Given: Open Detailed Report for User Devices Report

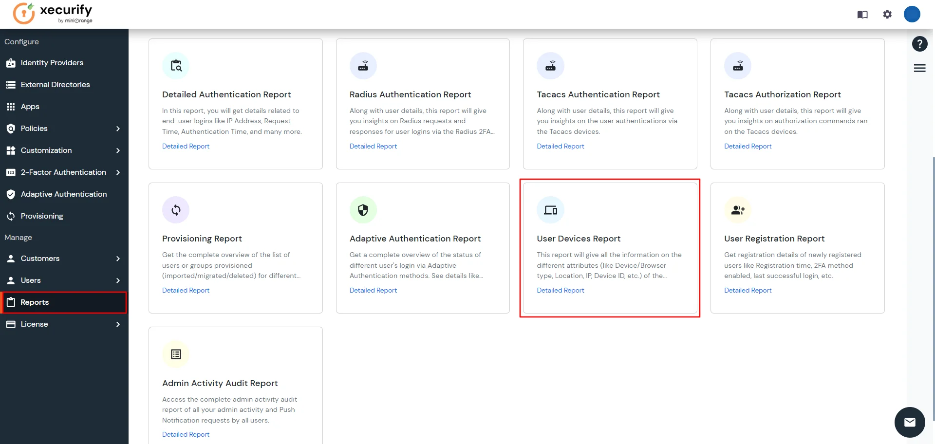Looking at the screenshot, I should pyautogui.click(x=561, y=290).
